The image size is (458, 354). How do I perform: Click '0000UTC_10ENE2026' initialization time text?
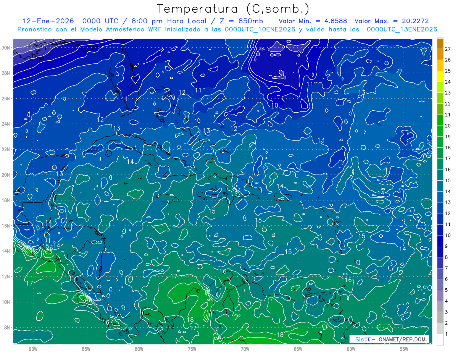[x=260, y=29]
